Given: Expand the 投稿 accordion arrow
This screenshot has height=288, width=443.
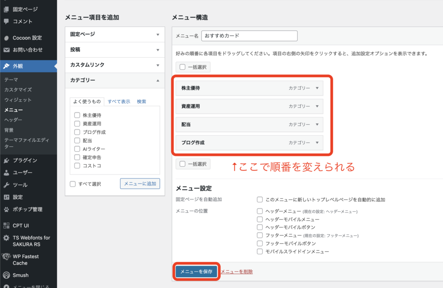Looking at the screenshot, I should pos(158,50).
